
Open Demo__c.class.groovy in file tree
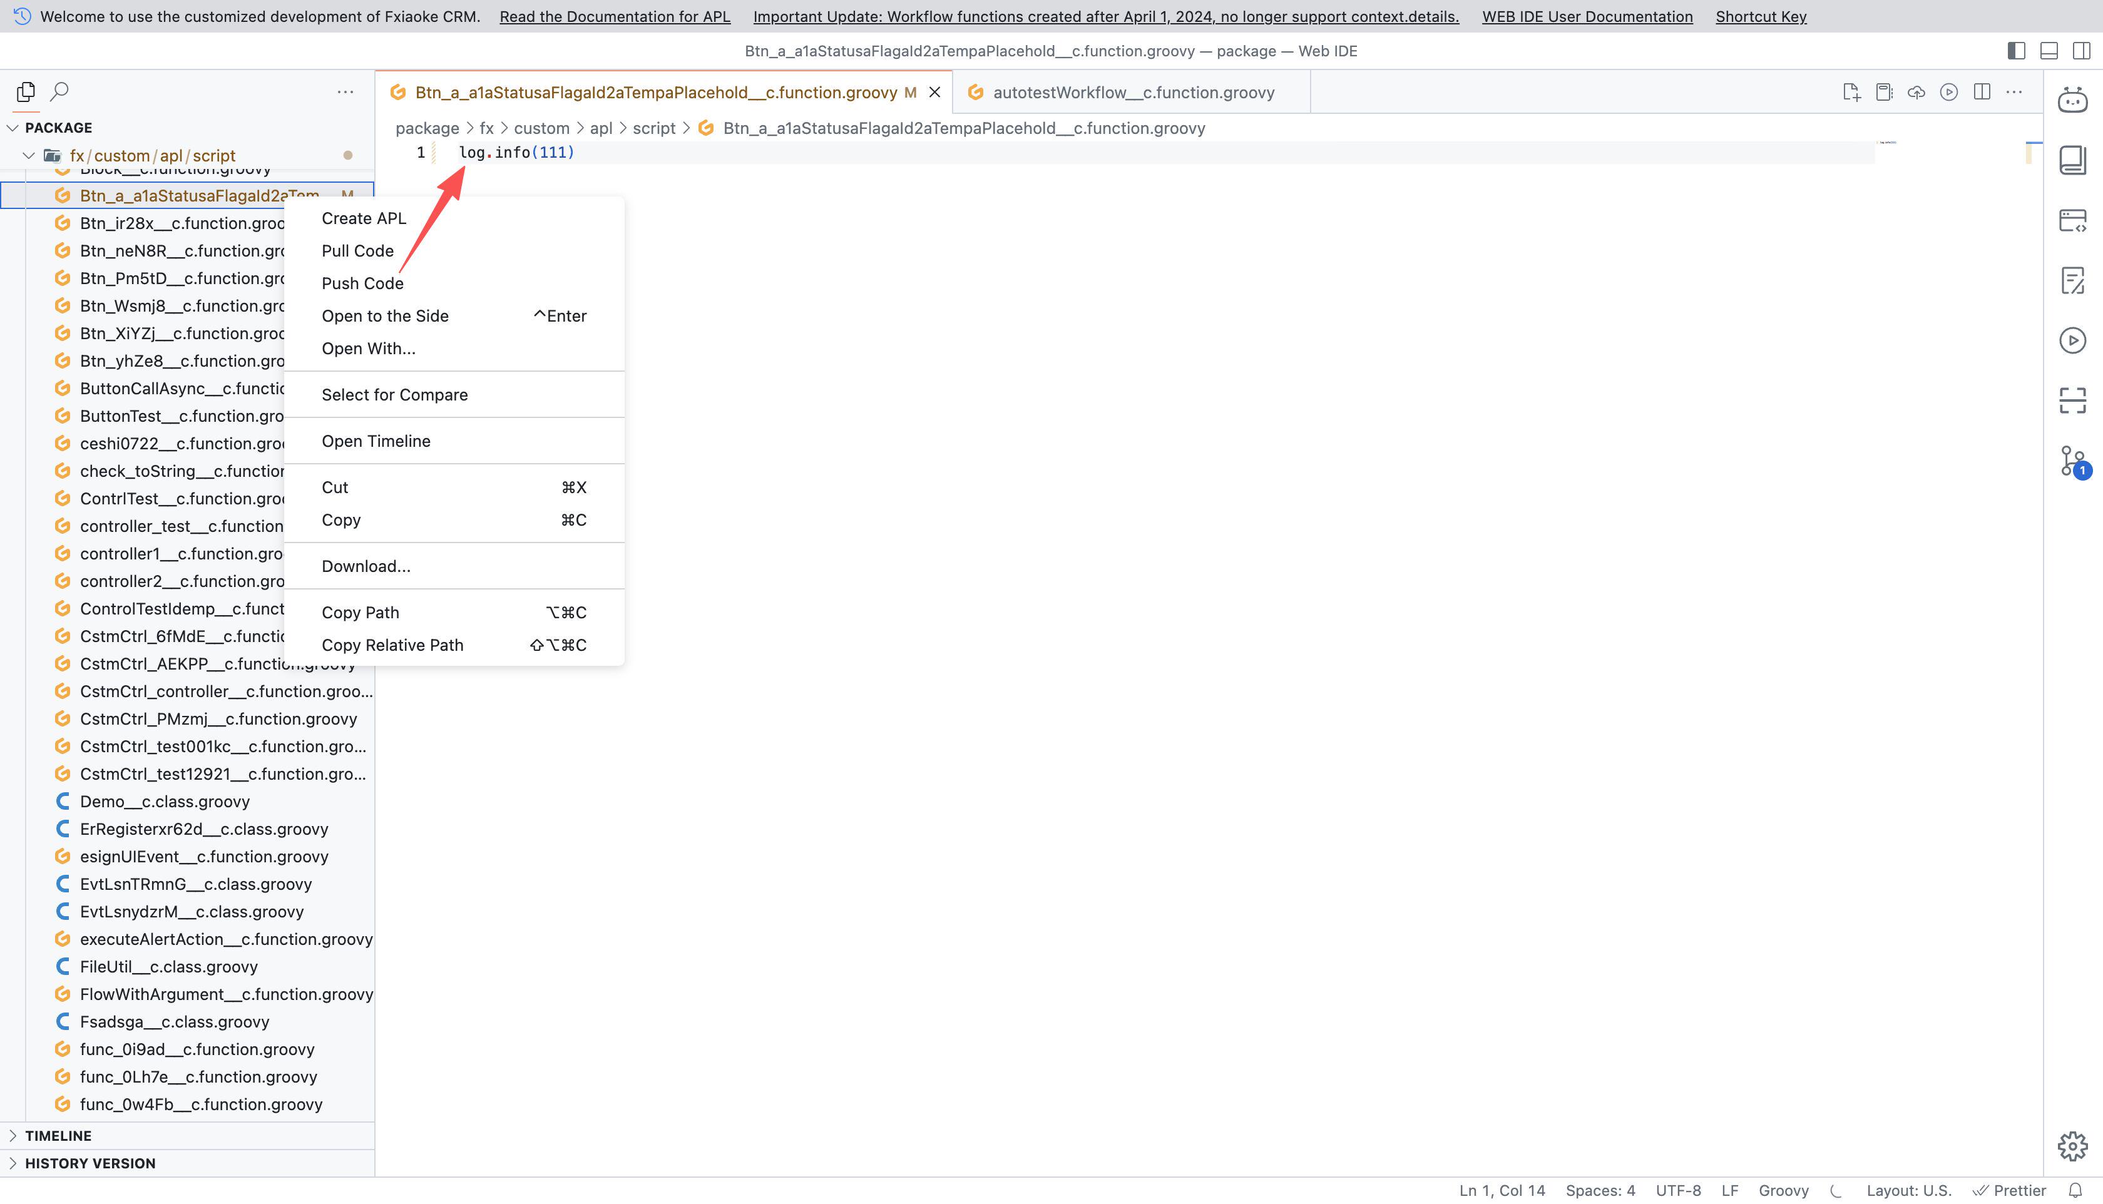click(165, 801)
